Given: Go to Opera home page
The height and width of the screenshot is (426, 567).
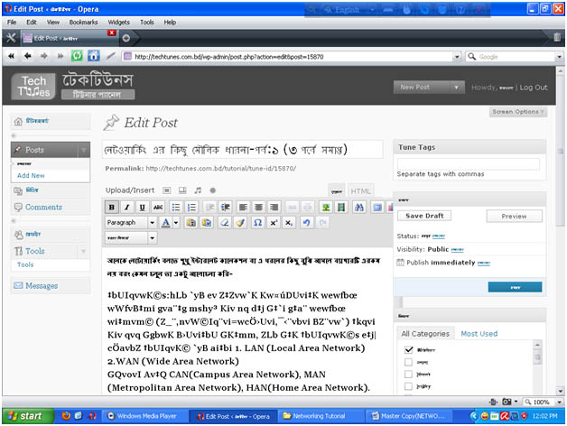Looking at the screenshot, I should pyautogui.click(x=94, y=56).
